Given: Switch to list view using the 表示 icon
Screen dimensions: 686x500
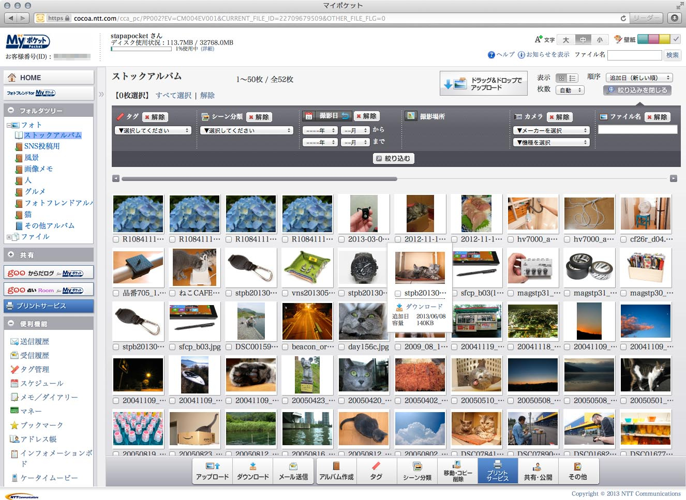Looking at the screenshot, I should tap(573, 78).
